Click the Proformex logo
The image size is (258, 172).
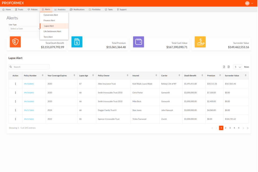[x=13, y=3]
